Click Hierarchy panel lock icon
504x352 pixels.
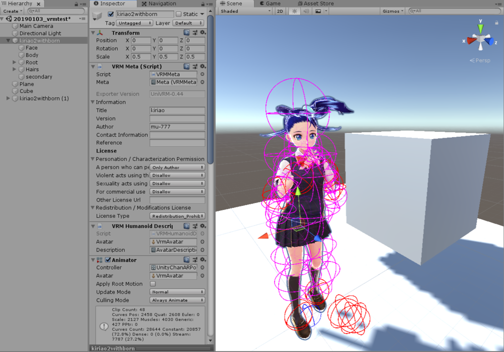tap(76, 4)
